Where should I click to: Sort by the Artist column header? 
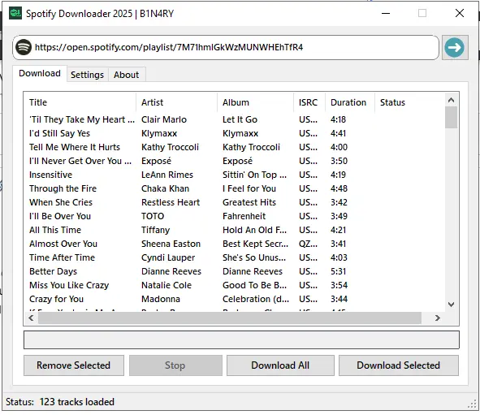(x=176, y=102)
